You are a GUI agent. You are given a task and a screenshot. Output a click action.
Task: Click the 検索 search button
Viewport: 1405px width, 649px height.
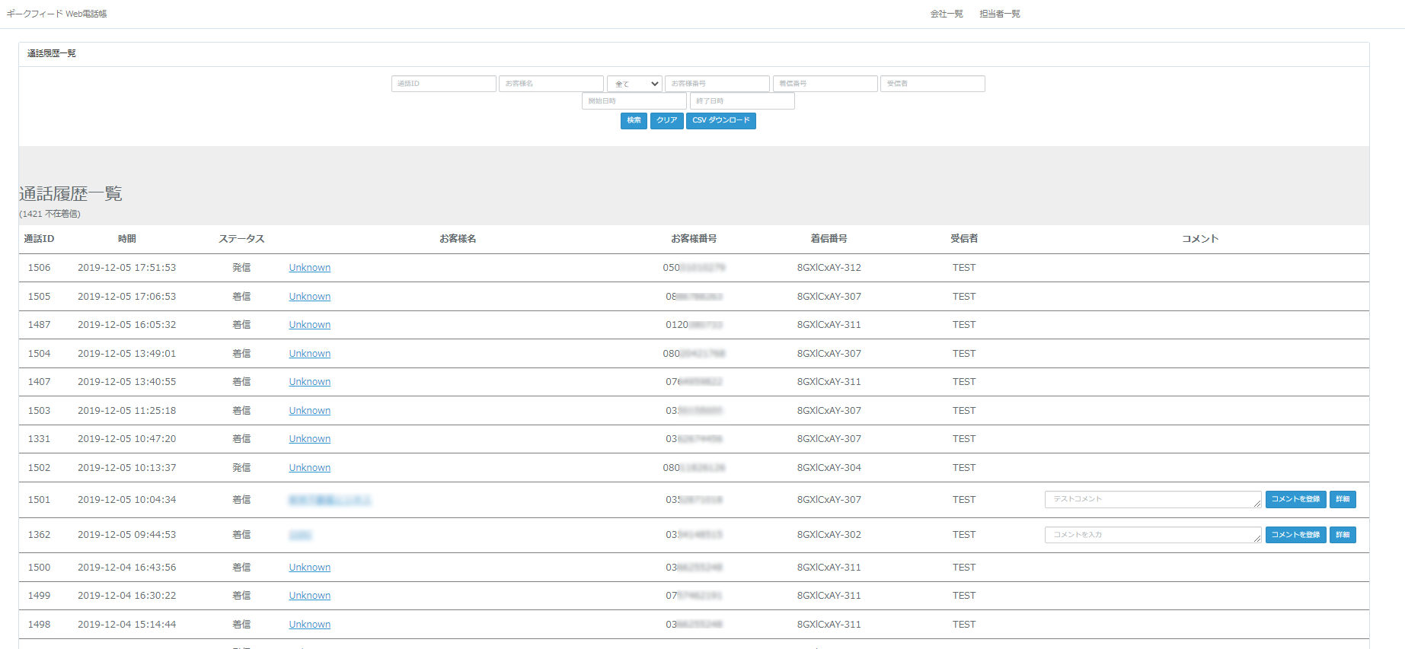(x=634, y=121)
